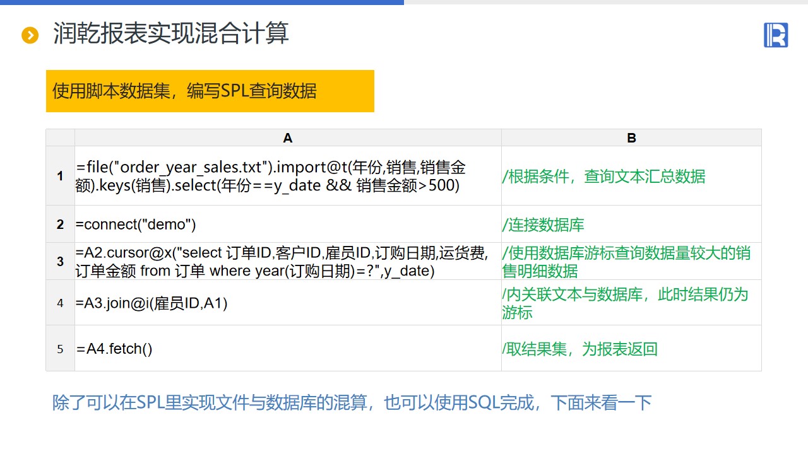Click the =A4.fetch() cell
The width and height of the screenshot is (808, 454).
click(x=115, y=349)
